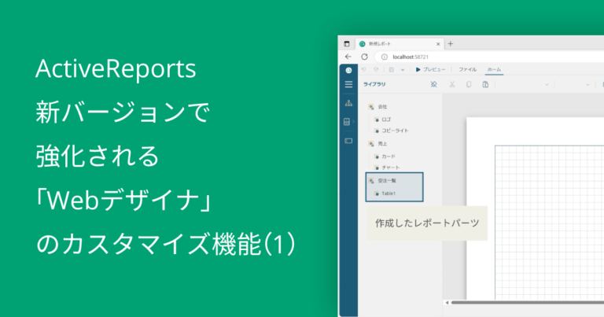
Task: Open the ファイル tab
Action: pos(467,70)
